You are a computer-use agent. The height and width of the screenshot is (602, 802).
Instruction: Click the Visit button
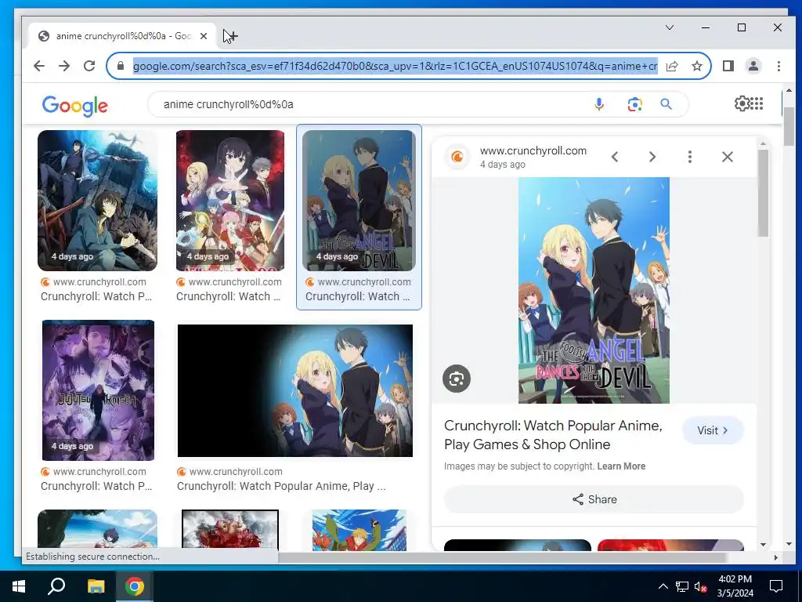(x=713, y=430)
